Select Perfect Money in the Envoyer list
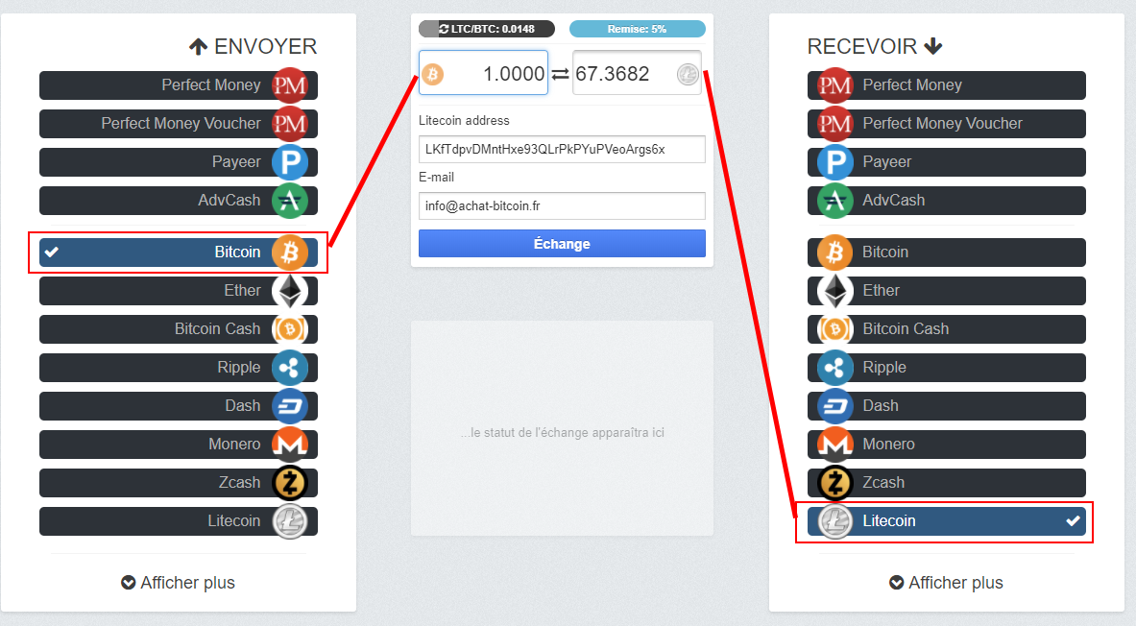 [179, 84]
